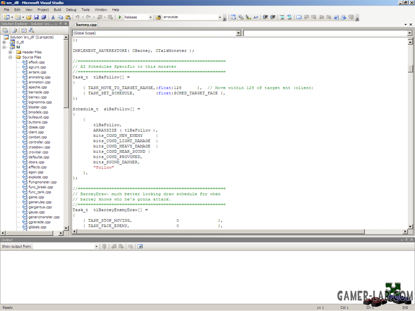Viewport: 415px width, 311px height.
Task: Click View Code icon in Solution Explorer
Action: pos(24,31)
